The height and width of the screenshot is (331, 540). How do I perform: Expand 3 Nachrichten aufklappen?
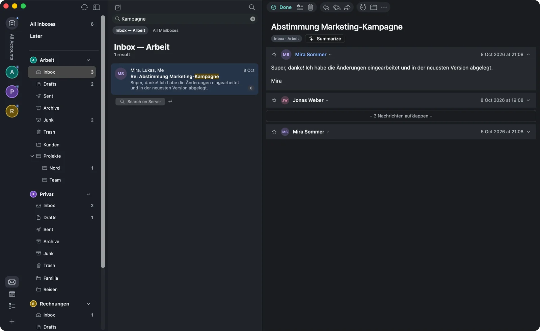point(401,116)
